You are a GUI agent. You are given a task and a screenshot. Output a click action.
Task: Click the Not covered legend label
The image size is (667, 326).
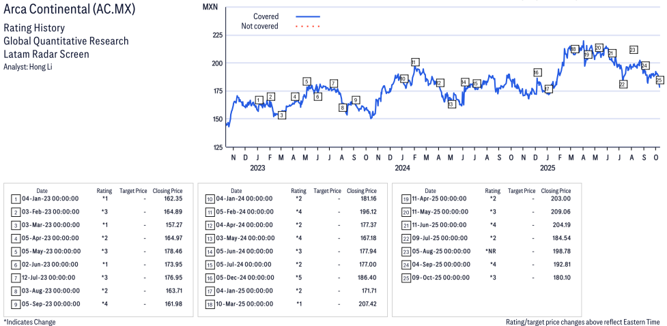click(x=259, y=27)
